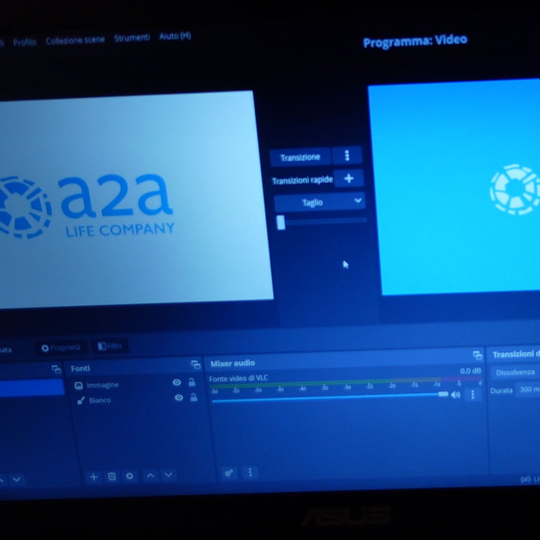Screen dimensions: 540x540
Task: Click the Immagine source image icon
Action: (x=78, y=385)
